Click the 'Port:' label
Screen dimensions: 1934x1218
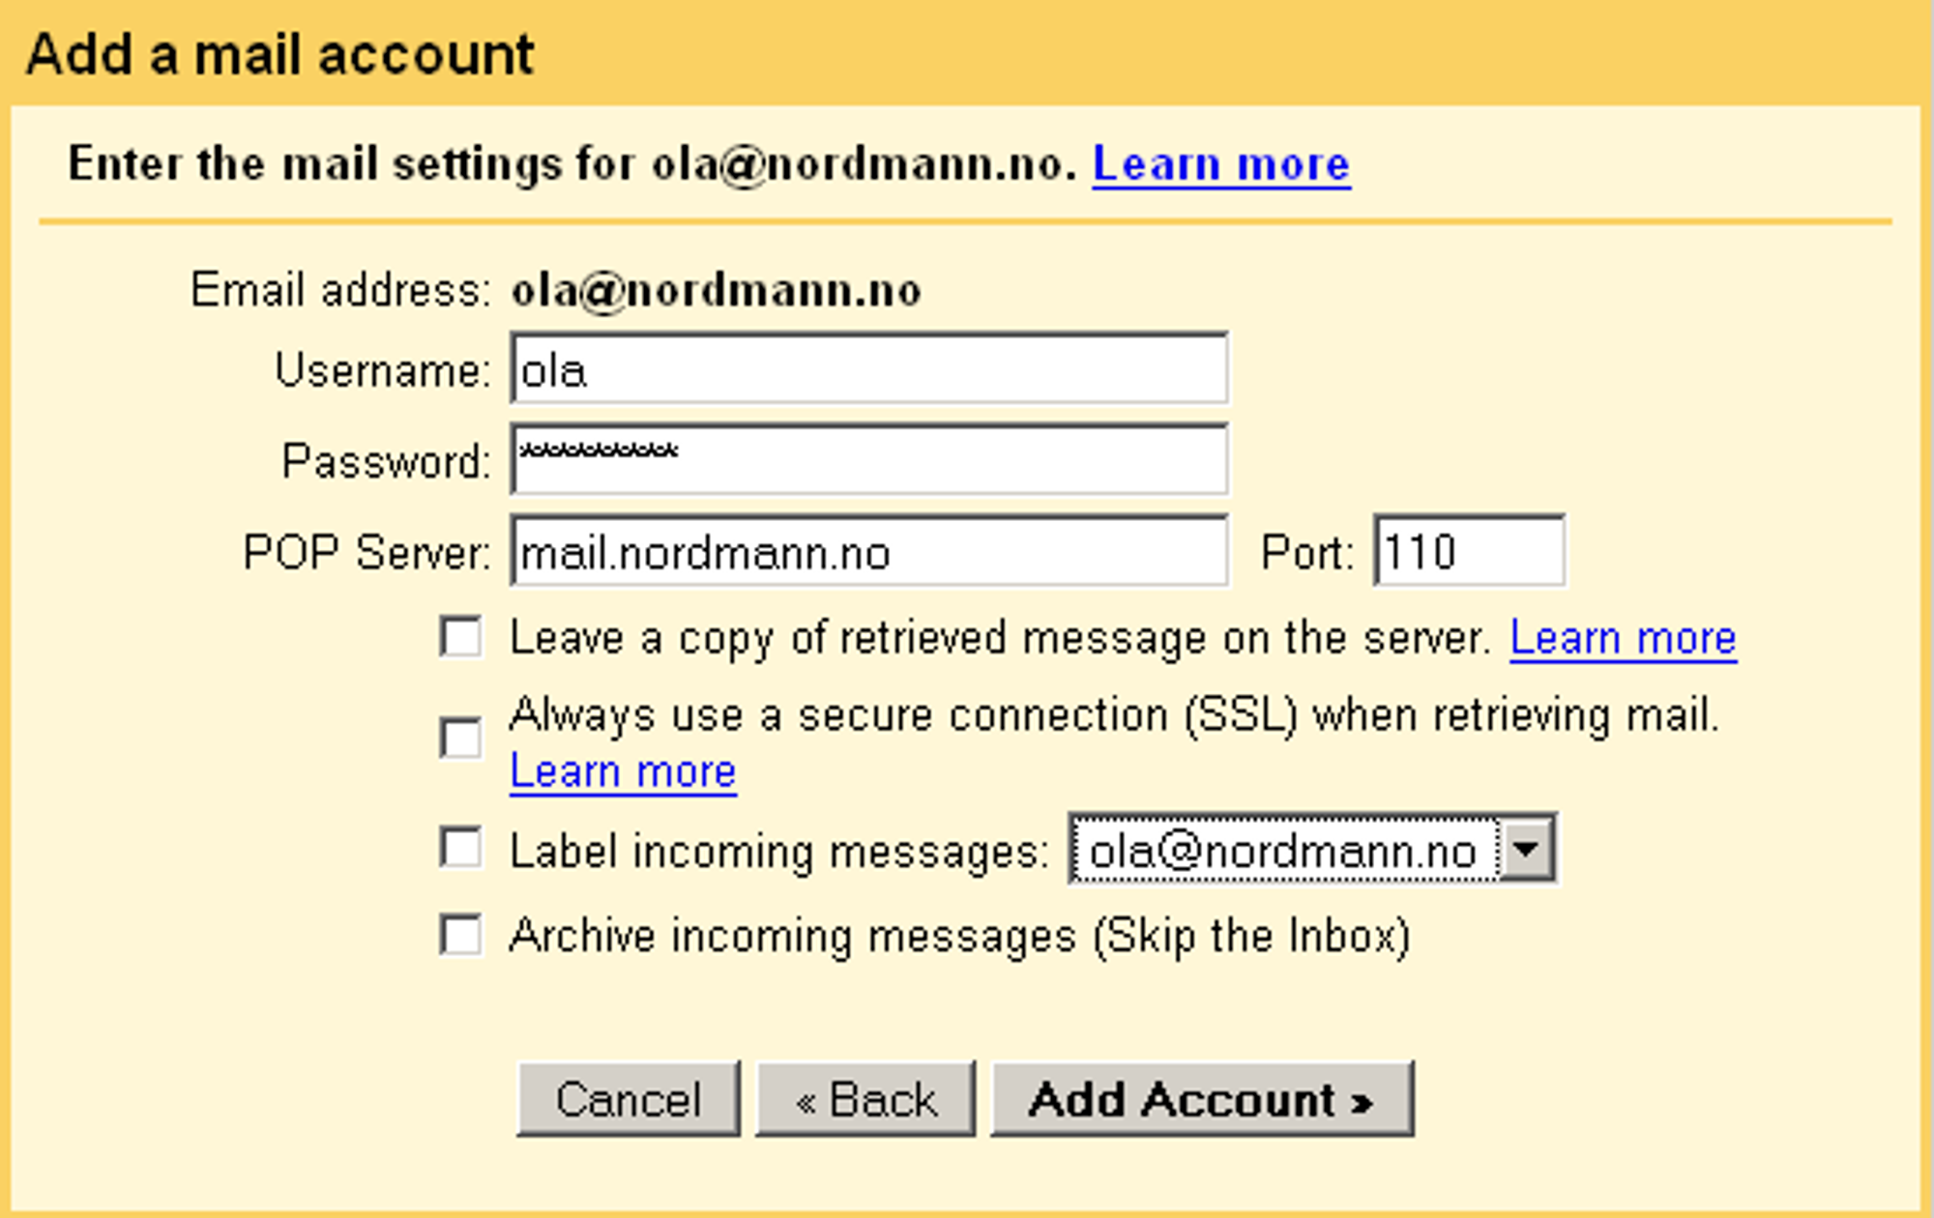pos(1307,553)
